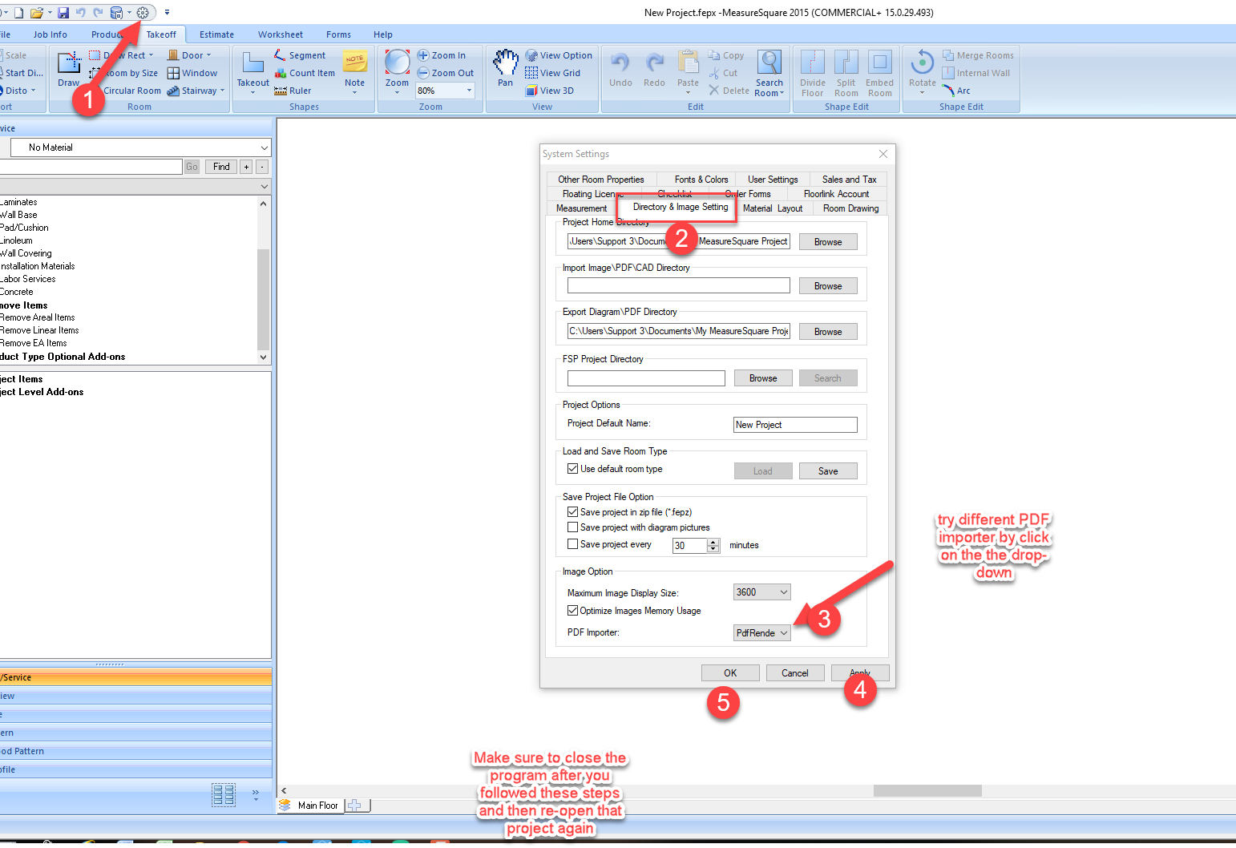Toggle Save project in zip file checkbox
This screenshot has width=1236, height=848.
coord(572,512)
